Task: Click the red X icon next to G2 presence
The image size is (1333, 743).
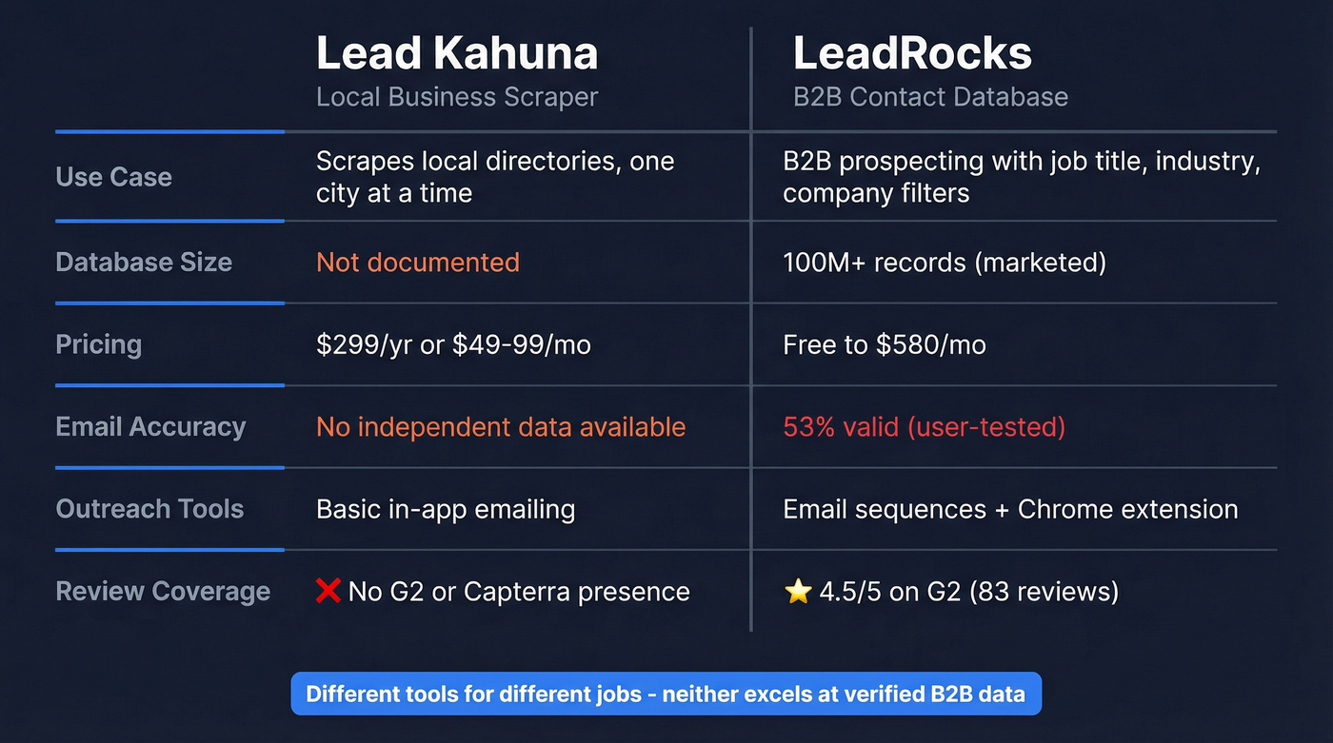Action: 327,591
